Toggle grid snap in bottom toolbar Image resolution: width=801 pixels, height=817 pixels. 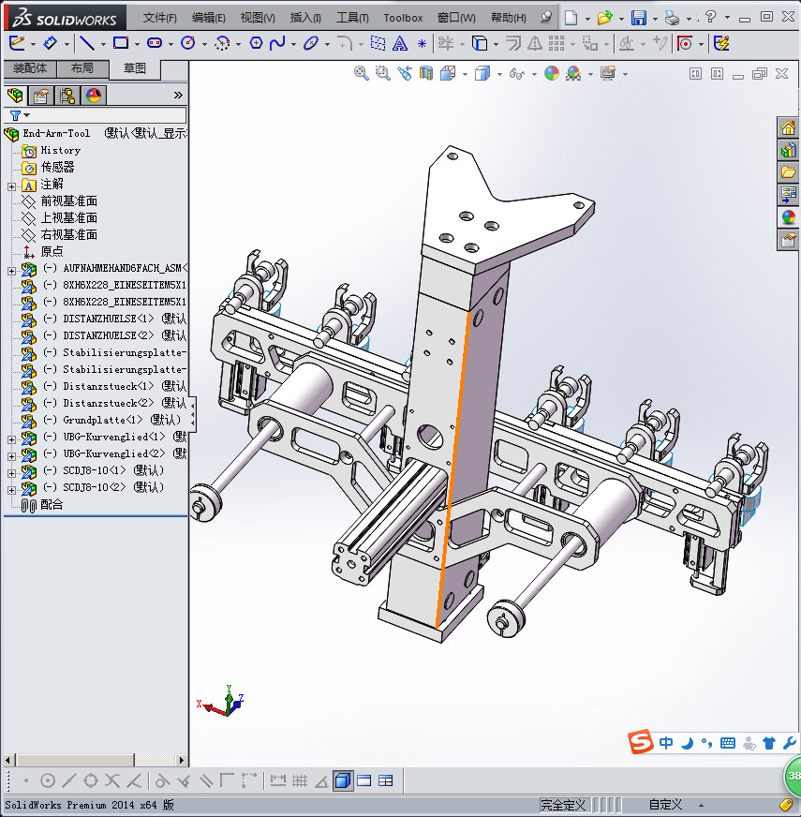(x=300, y=780)
